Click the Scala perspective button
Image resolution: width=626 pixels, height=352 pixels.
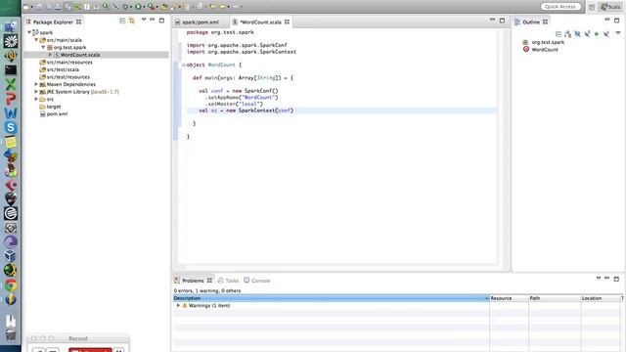coord(610,7)
